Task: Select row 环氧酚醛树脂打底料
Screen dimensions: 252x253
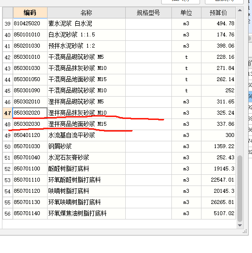Action: pos(119,180)
